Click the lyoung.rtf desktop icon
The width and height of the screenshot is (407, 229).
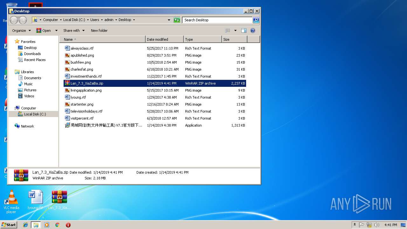pyautogui.click(x=35, y=200)
